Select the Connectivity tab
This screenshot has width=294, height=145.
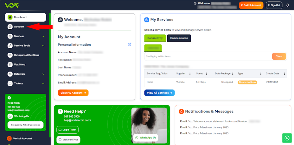coord(155,38)
